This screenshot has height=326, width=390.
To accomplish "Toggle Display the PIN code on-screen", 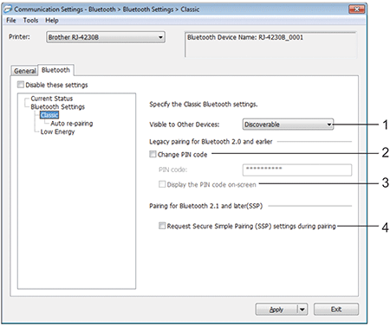I will pyautogui.click(x=162, y=184).
